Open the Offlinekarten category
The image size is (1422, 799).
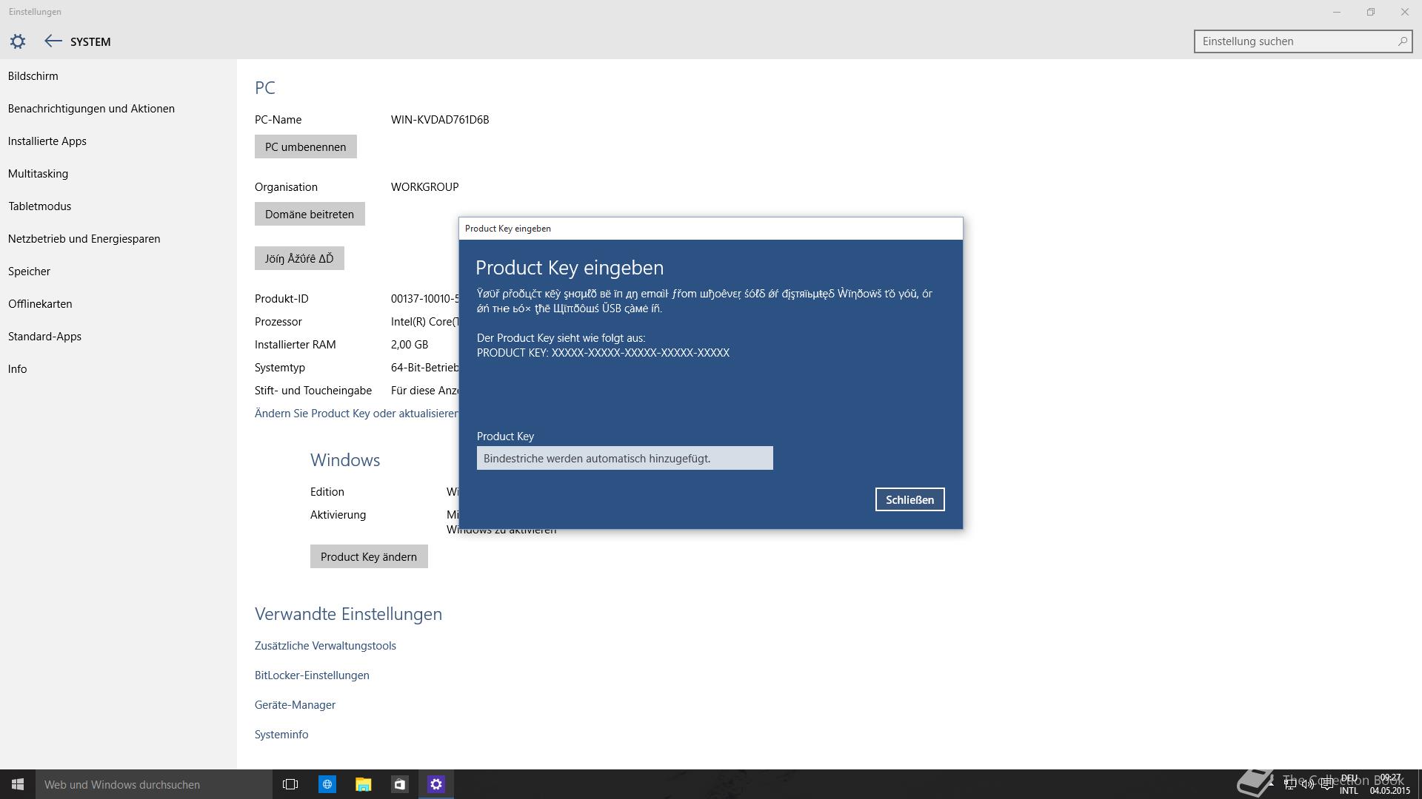(x=40, y=304)
